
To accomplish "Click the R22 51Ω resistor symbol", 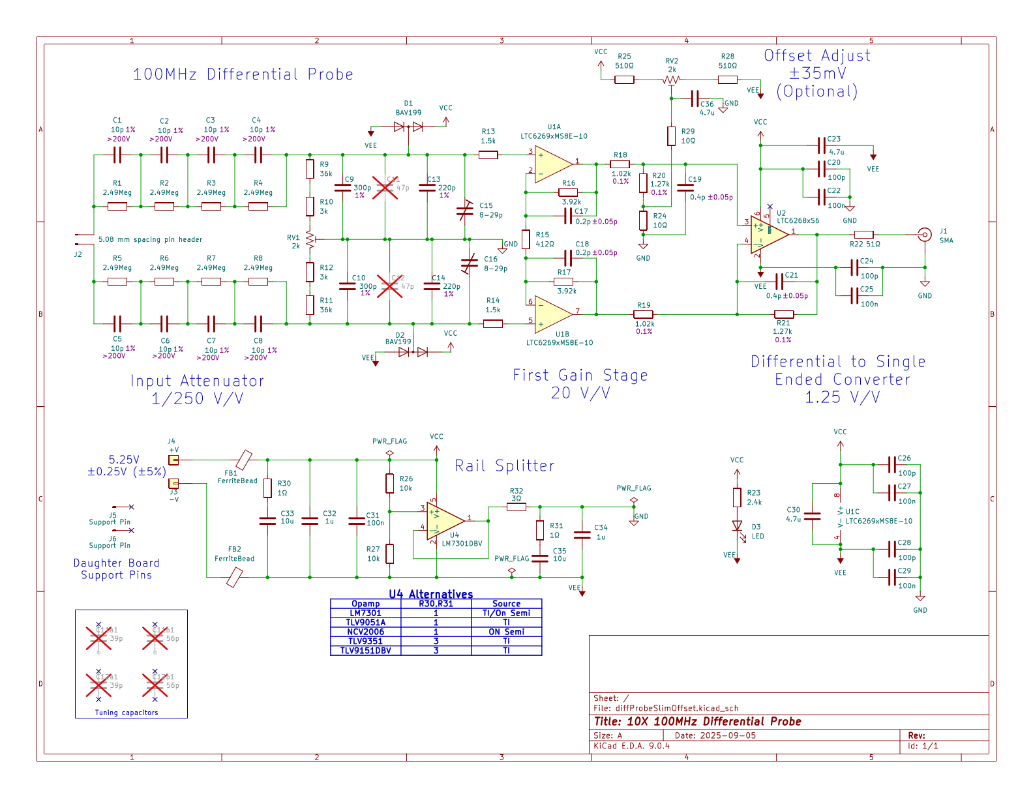I will pyautogui.click(x=863, y=235).
